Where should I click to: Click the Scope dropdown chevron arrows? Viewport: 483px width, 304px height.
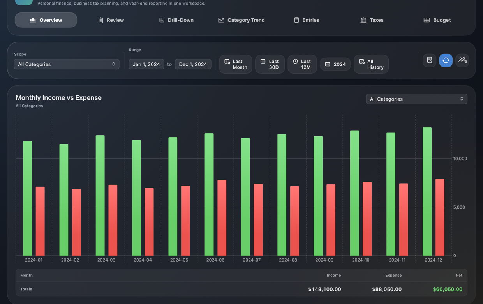(114, 64)
